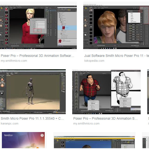
Task: Open the thumbnail of the grey skeleton robot figure
Action: tap(33, 92)
